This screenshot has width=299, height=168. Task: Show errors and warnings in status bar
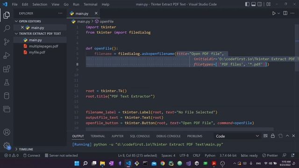pos(11,155)
